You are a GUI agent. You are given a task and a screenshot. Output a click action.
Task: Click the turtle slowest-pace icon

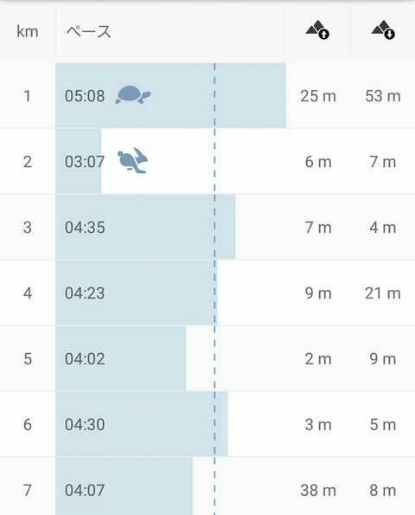(x=133, y=95)
